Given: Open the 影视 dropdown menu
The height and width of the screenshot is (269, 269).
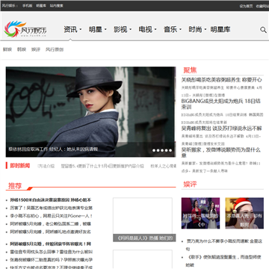Looking at the screenshot, I should click(x=123, y=29).
